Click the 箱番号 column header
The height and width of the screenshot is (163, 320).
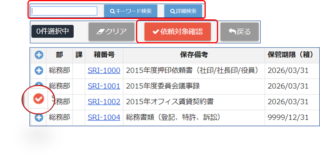tap(104, 55)
